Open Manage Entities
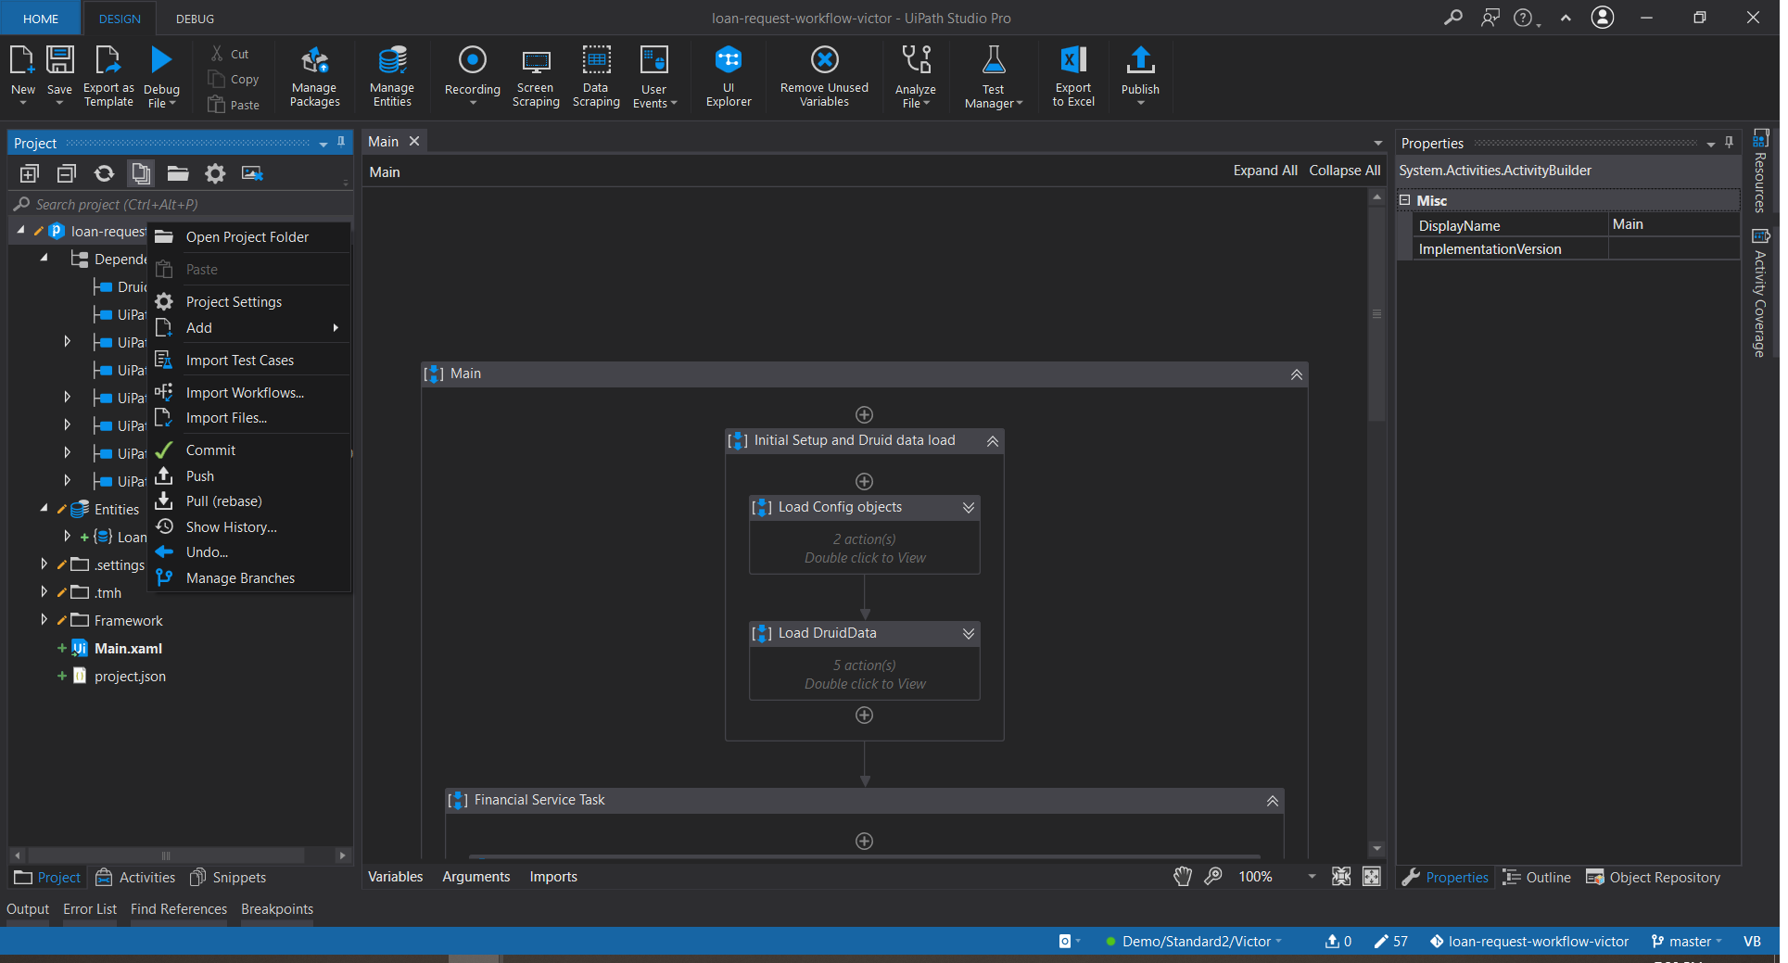 click(x=392, y=77)
